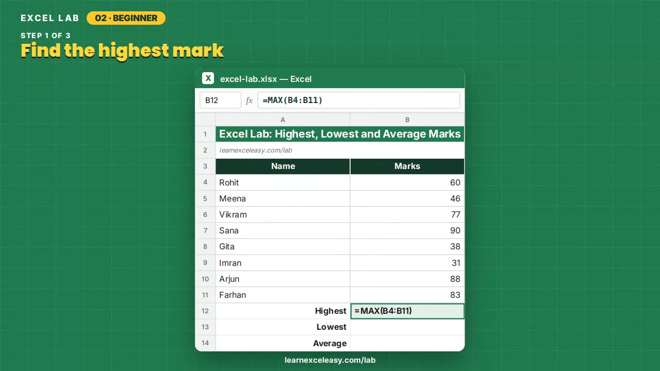
Task: Select the cell containing 'Rohit'
Action: (283, 182)
